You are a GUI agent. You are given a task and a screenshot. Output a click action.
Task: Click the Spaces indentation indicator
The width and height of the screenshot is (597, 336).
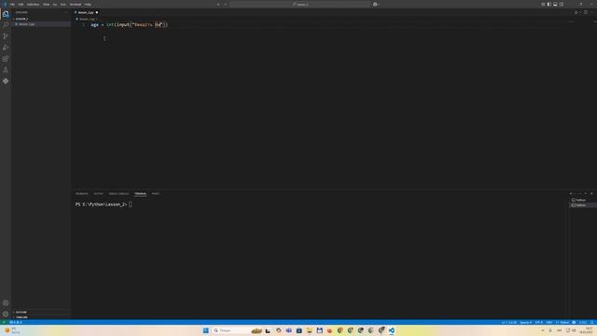tap(525, 322)
